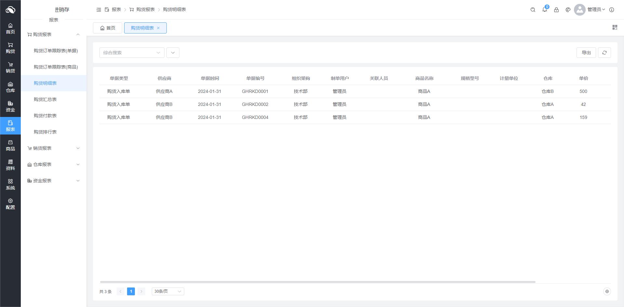
Task: Open table column settings gear icon
Action: (606, 291)
